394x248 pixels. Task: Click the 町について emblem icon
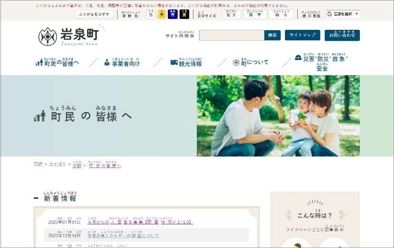coord(236,62)
